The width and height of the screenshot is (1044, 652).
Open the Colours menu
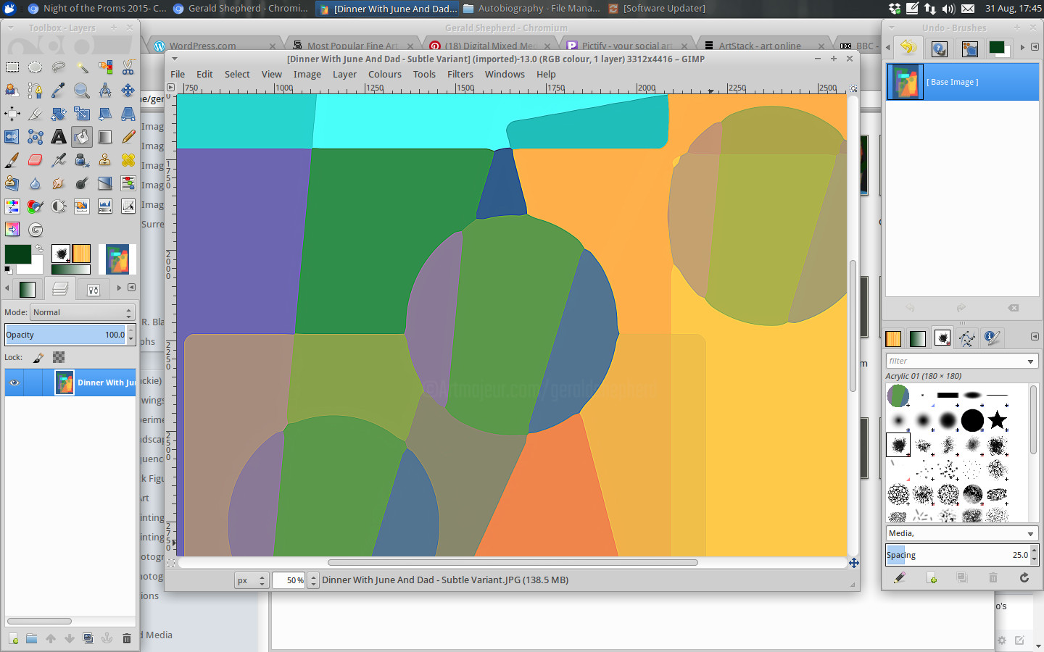click(x=384, y=74)
